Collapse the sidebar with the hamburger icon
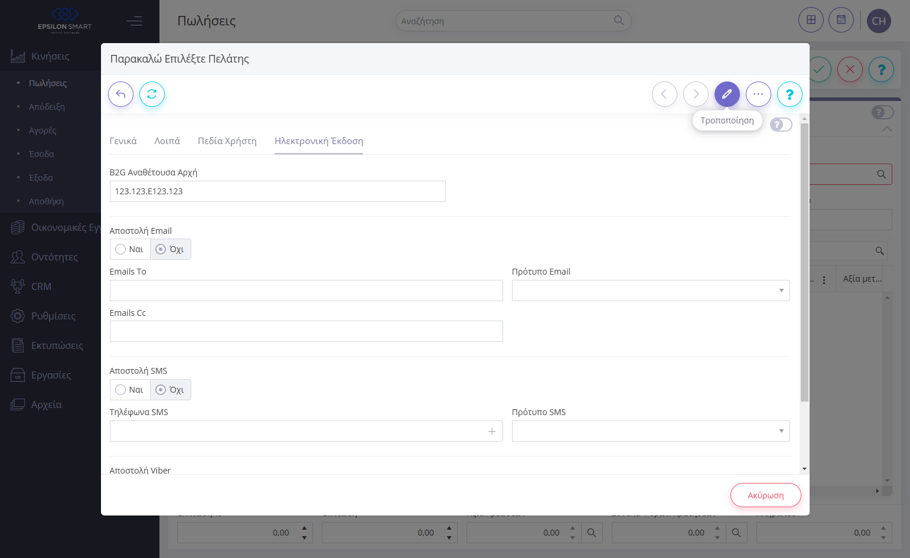This screenshot has width=910, height=558. click(134, 21)
